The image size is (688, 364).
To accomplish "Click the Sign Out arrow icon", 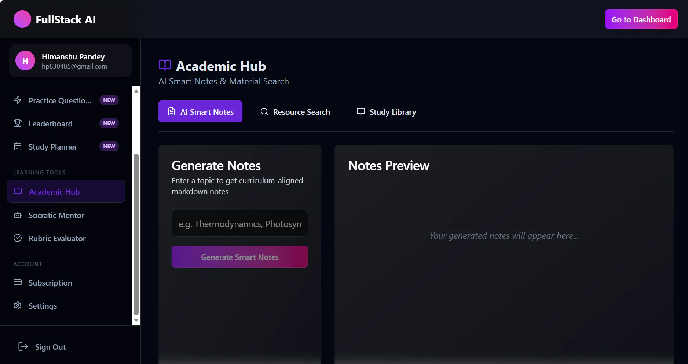I will 23,346.
